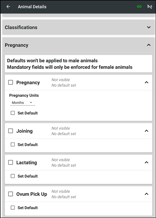
Task: Collapse the Pregnancy field card chevron
Action: 146,82
